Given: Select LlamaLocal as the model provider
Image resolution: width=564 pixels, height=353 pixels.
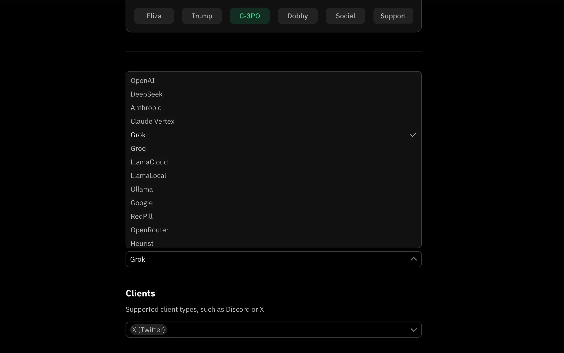Looking at the screenshot, I should pyautogui.click(x=148, y=175).
